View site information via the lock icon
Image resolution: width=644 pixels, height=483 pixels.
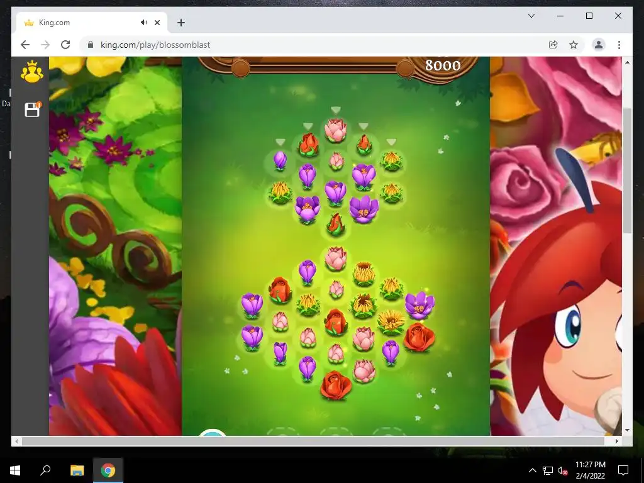pyautogui.click(x=91, y=45)
